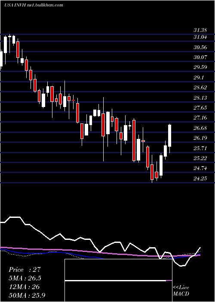
Task: Click the 29.1 price axis label
Action: (199, 77)
